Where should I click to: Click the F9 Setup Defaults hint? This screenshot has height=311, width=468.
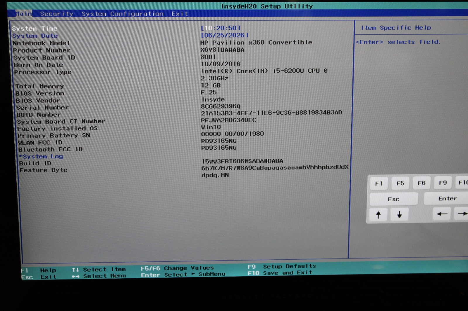click(x=282, y=267)
